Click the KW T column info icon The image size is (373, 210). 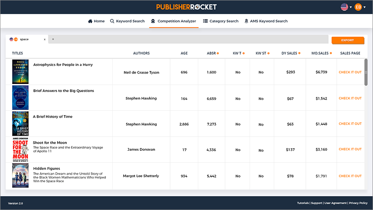[244, 53]
